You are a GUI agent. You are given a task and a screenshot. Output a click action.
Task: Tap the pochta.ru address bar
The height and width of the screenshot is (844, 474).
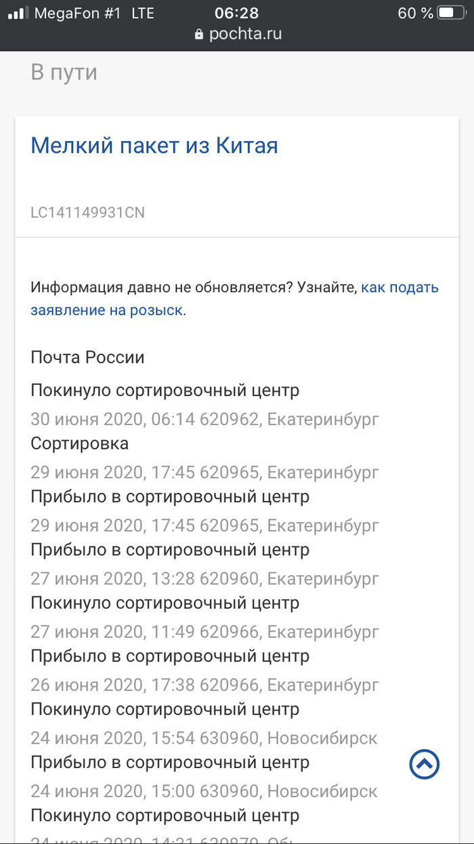pyautogui.click(x=237, y=34)
